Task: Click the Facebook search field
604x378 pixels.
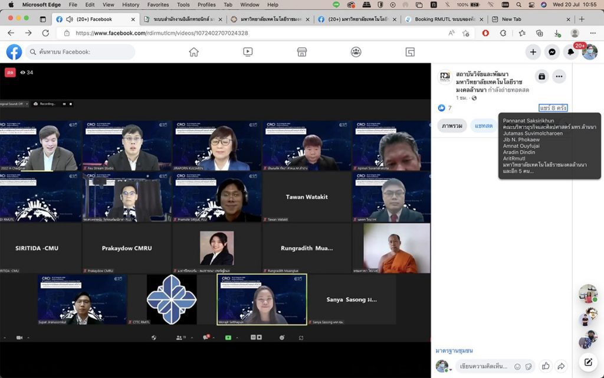Action: pyautogui.click(x=83, y=52)
